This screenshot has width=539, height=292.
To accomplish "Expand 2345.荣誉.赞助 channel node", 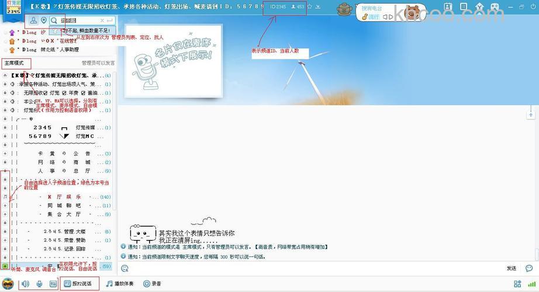I will pyautogui.click(x=5, y=240).
